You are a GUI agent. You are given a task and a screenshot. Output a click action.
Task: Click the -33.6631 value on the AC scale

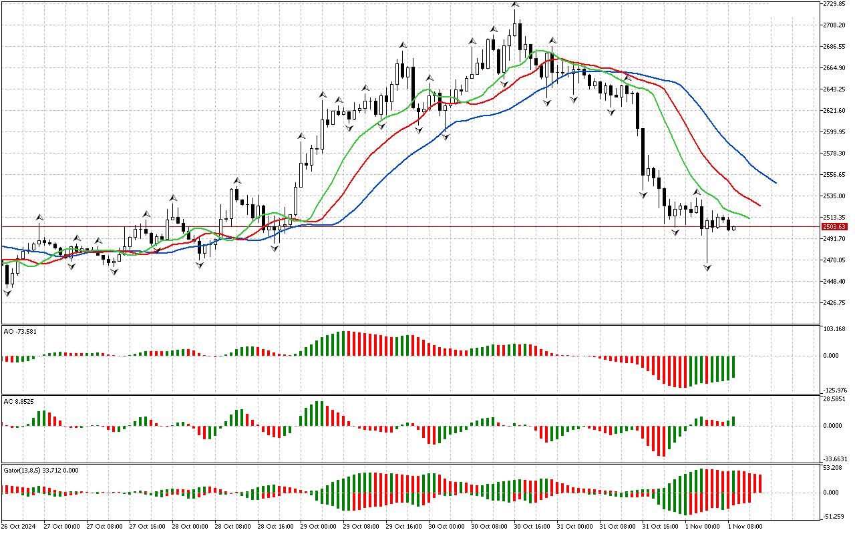tap(835, 459)
